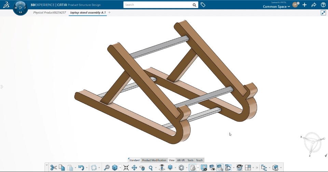Switch to the Product Modification tab
Viewport: 328px width, 172px height.
point(154,160)
